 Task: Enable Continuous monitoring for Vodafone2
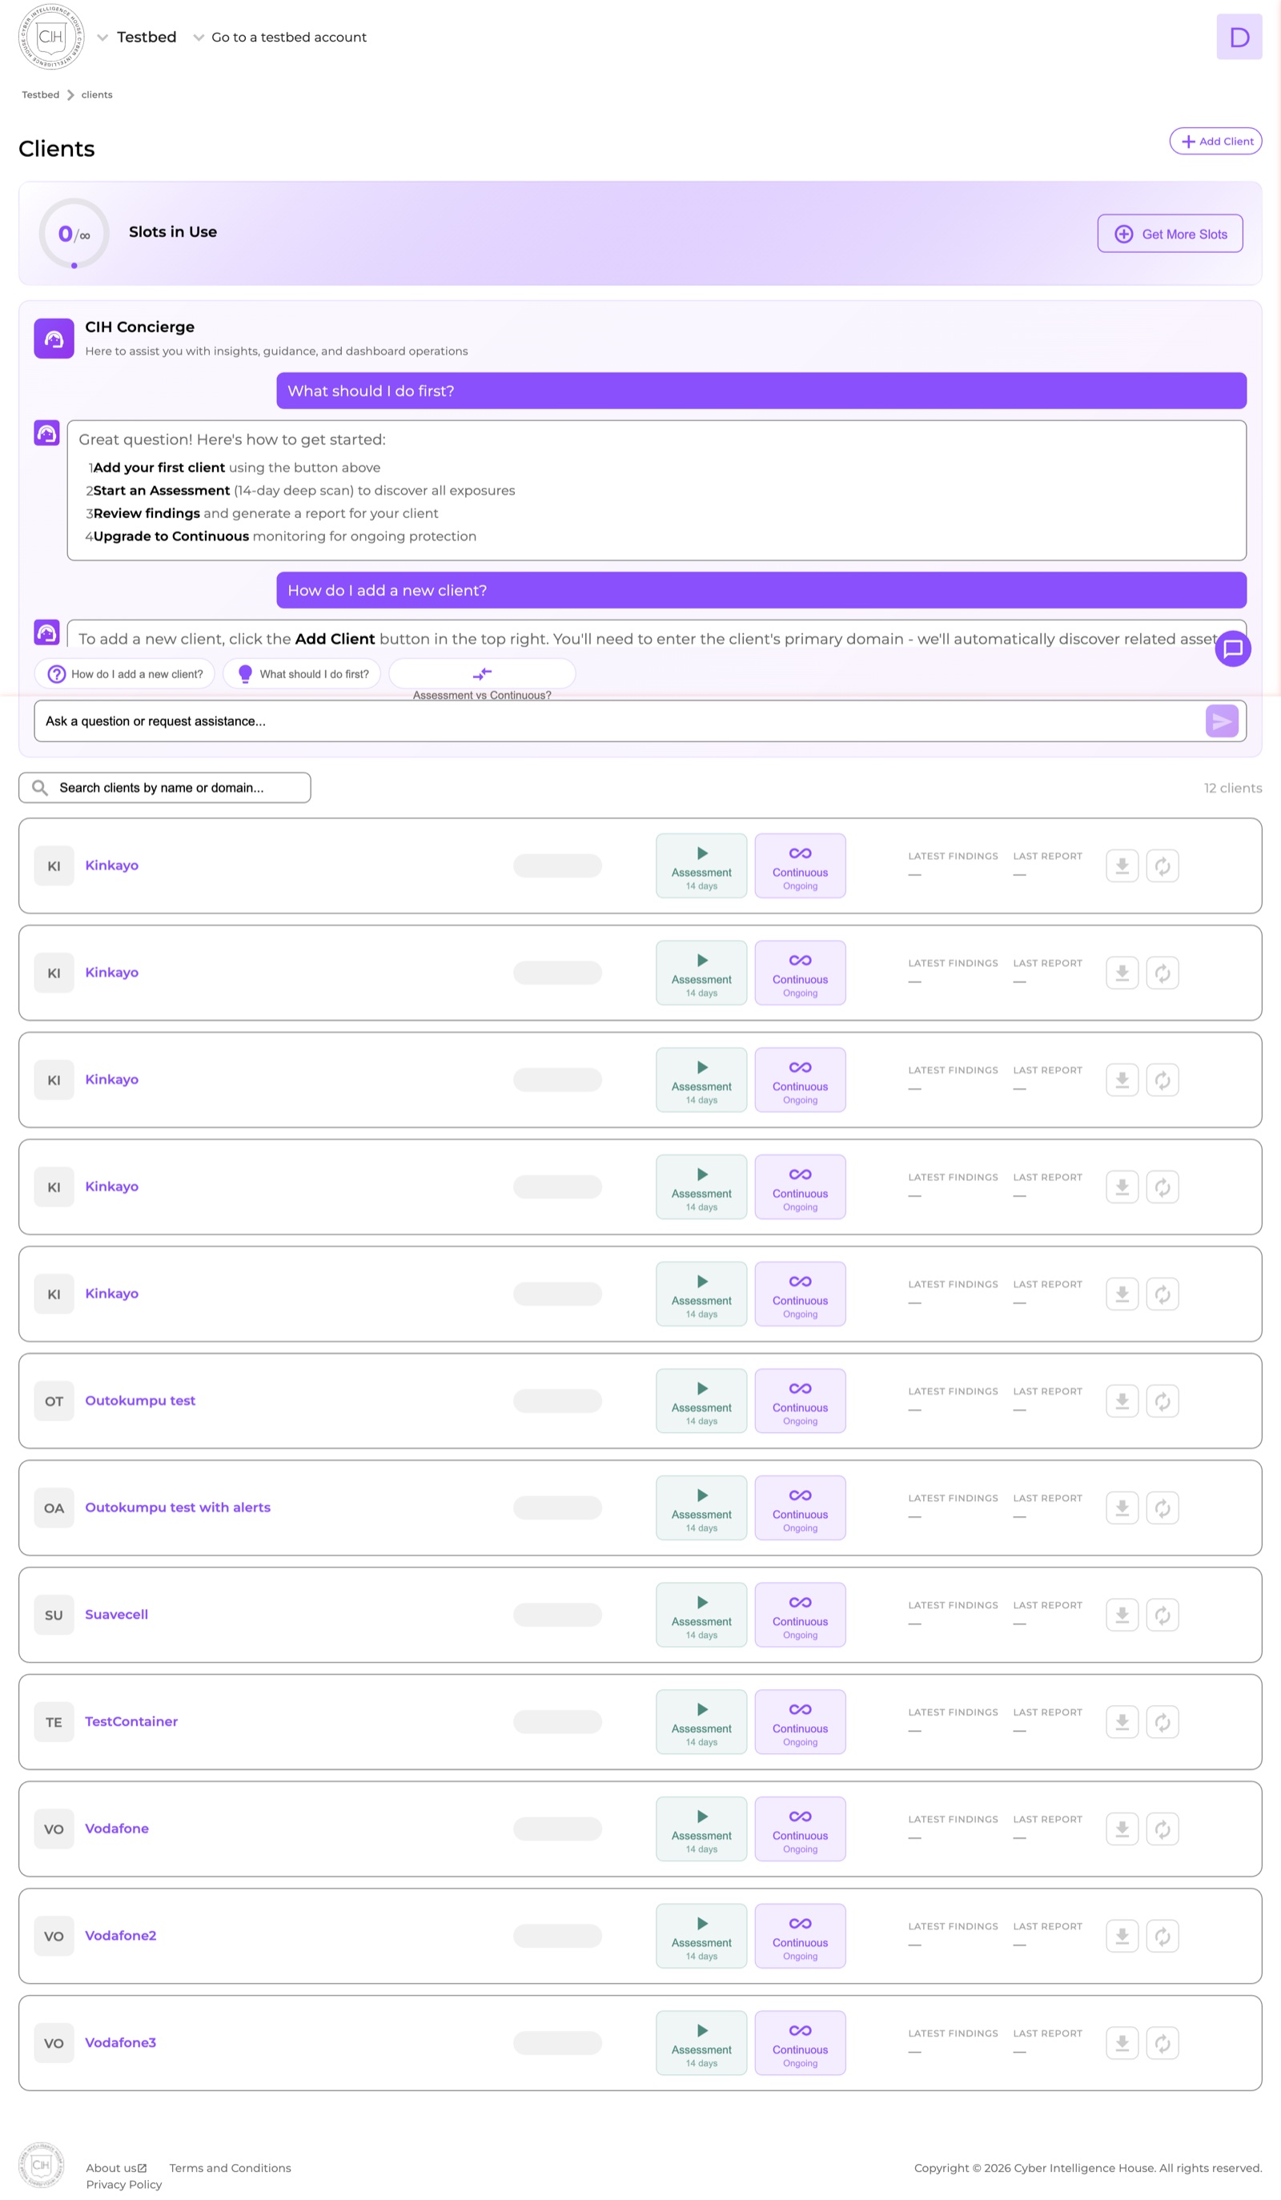click(799, 1936)
